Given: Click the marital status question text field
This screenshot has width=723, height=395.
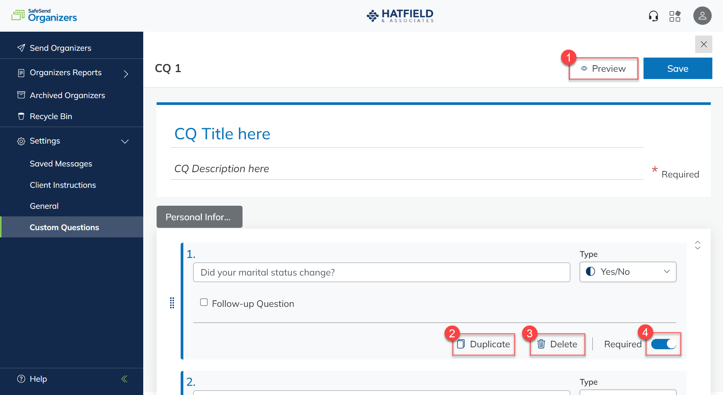Looking at the screenshot, I should [381, 272].
